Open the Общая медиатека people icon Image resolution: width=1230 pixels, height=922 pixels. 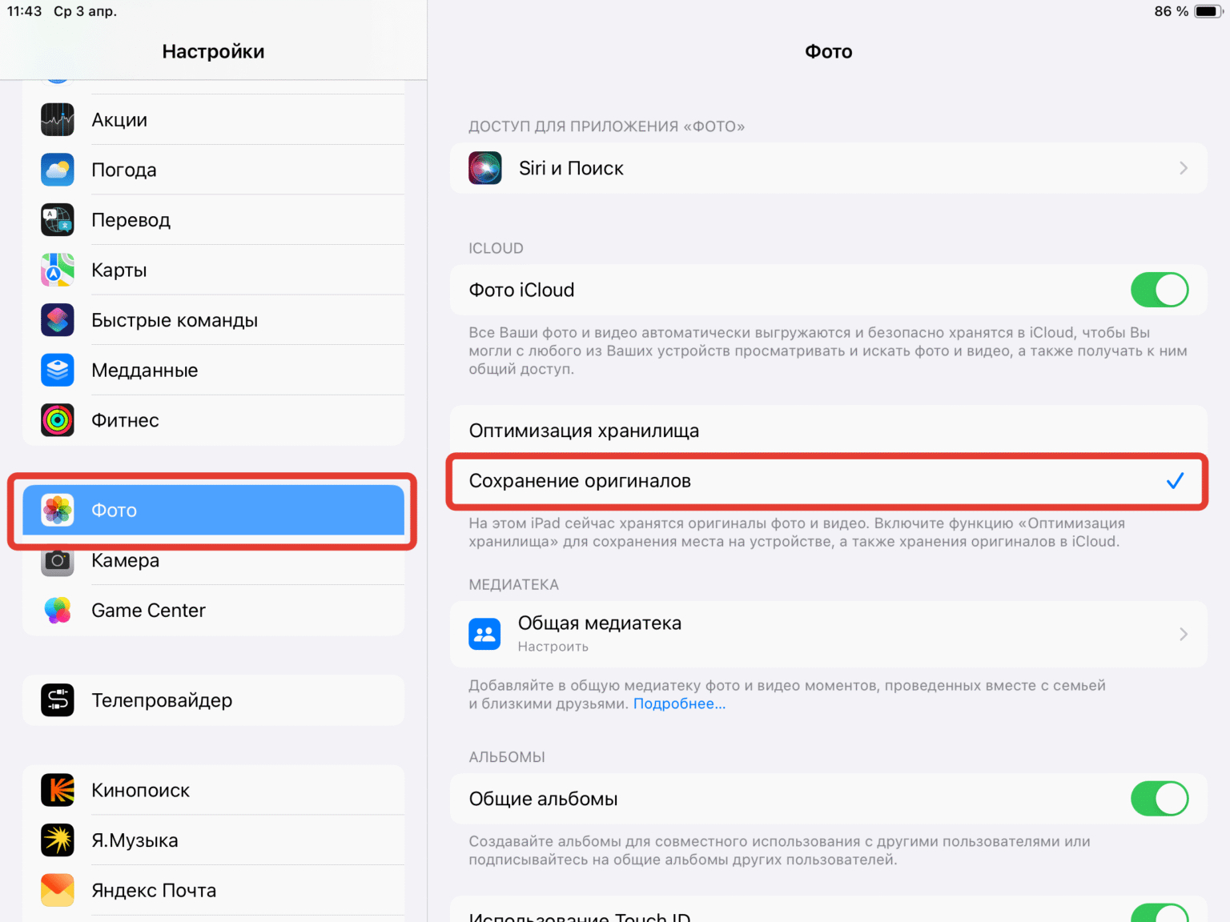click(484, 634)
